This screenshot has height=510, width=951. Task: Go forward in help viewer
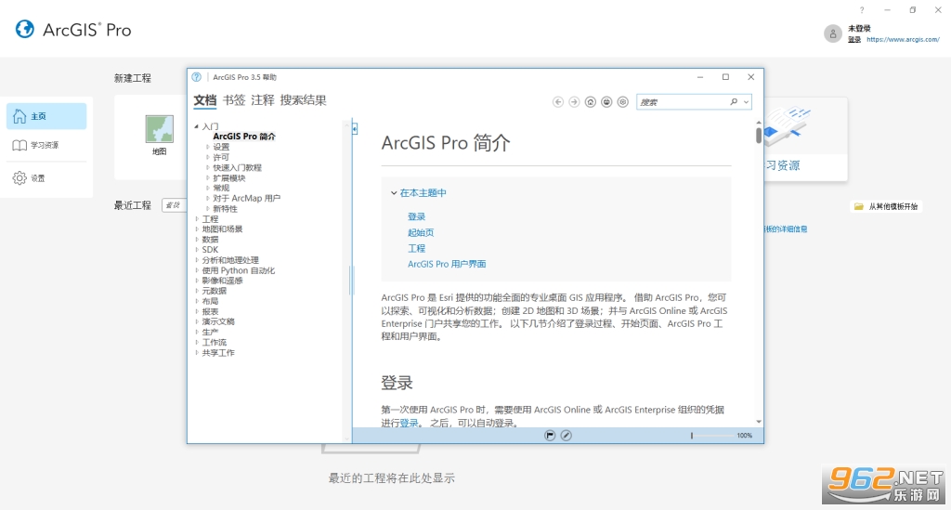tap(574, 102)
